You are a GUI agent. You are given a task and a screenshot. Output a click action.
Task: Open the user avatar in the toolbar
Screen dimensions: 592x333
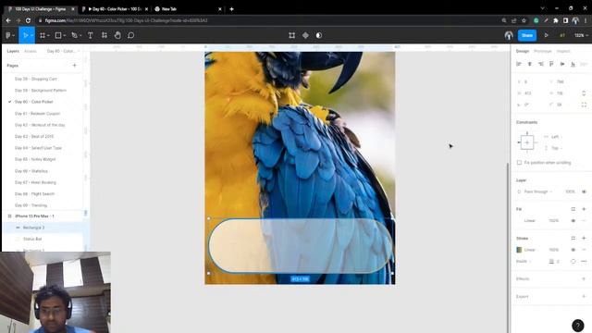tap(509, 35)
